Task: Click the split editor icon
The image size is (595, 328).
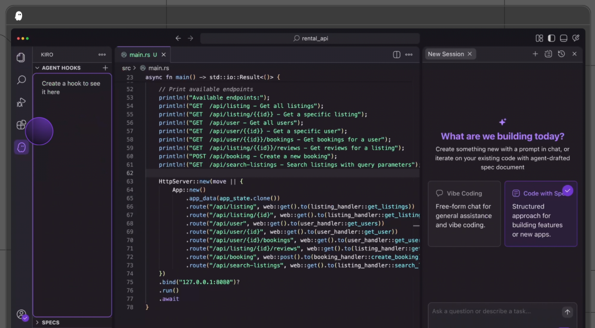Action: [x=396, y=54]
